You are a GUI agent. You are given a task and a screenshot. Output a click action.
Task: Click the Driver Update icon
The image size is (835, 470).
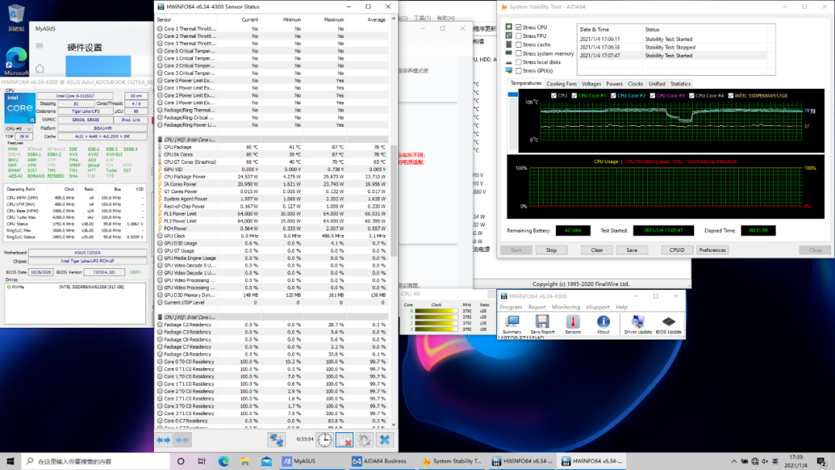pos(637,323)
